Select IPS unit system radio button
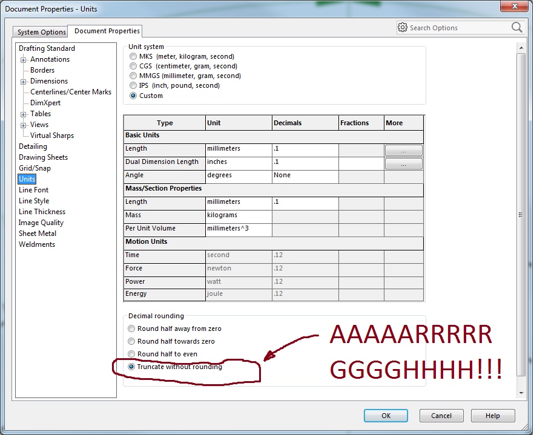 pos(133,85)
